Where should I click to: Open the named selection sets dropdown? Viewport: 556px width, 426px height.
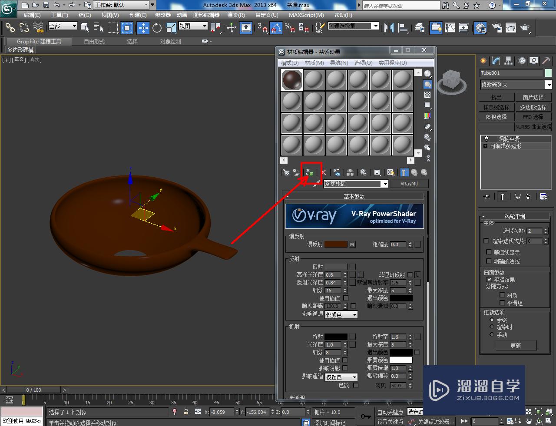[354, 26]
